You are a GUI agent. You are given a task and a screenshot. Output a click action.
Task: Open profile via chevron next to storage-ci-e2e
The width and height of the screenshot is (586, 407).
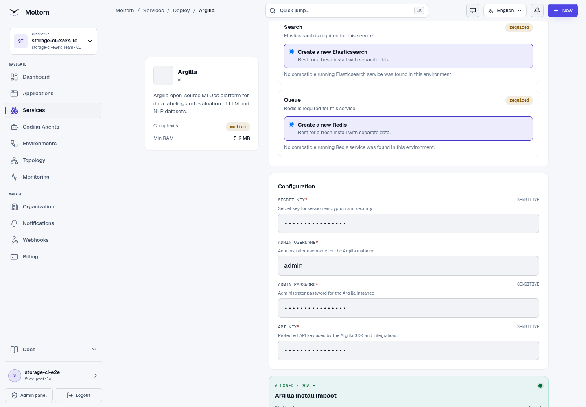pyautogui.click(x=96, y=376)
